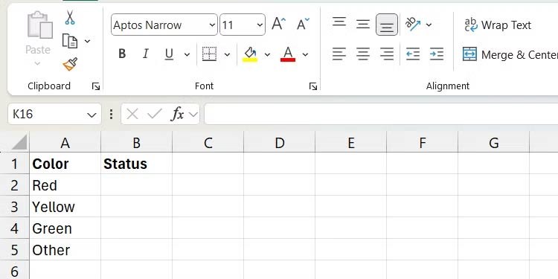This screenshot has height=279, width=558.
Task: Toggle italic formatting
Action: pyautogui.click(x=146, y=54)
